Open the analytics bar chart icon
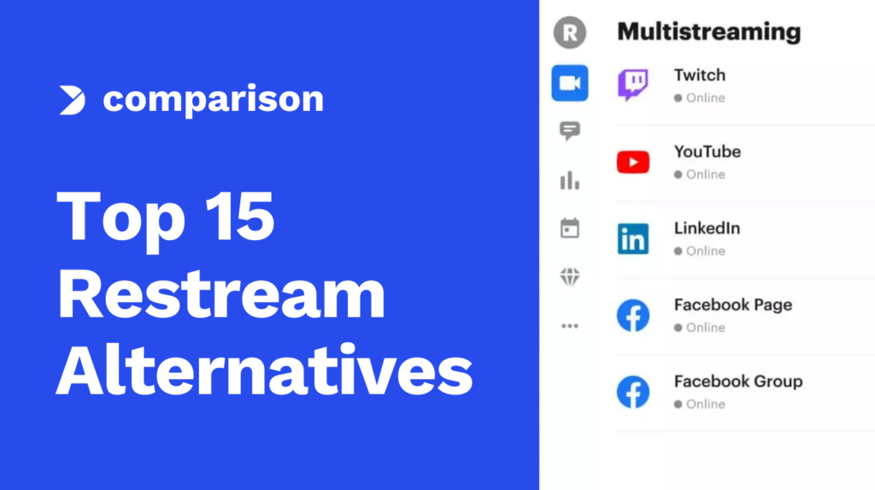This screenshot has width=875, height=490. pos(570,181)
